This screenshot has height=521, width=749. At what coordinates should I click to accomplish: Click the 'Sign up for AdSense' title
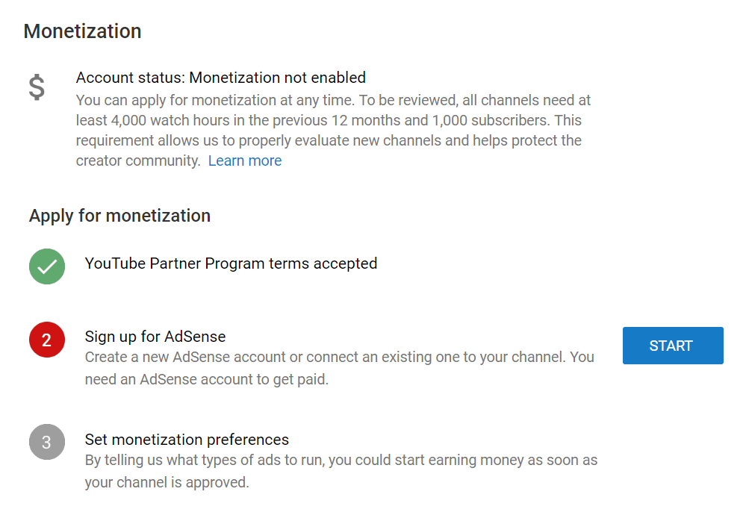(155, 336)
